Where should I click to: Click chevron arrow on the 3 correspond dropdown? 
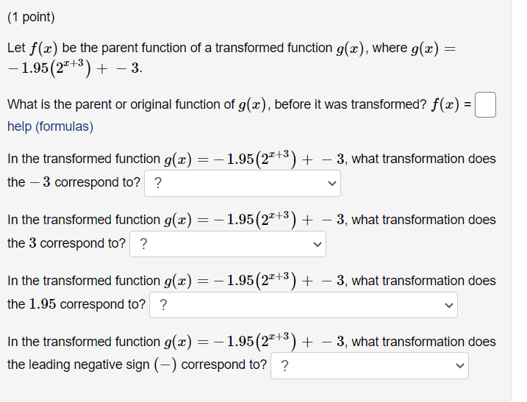tap(318, 244)
